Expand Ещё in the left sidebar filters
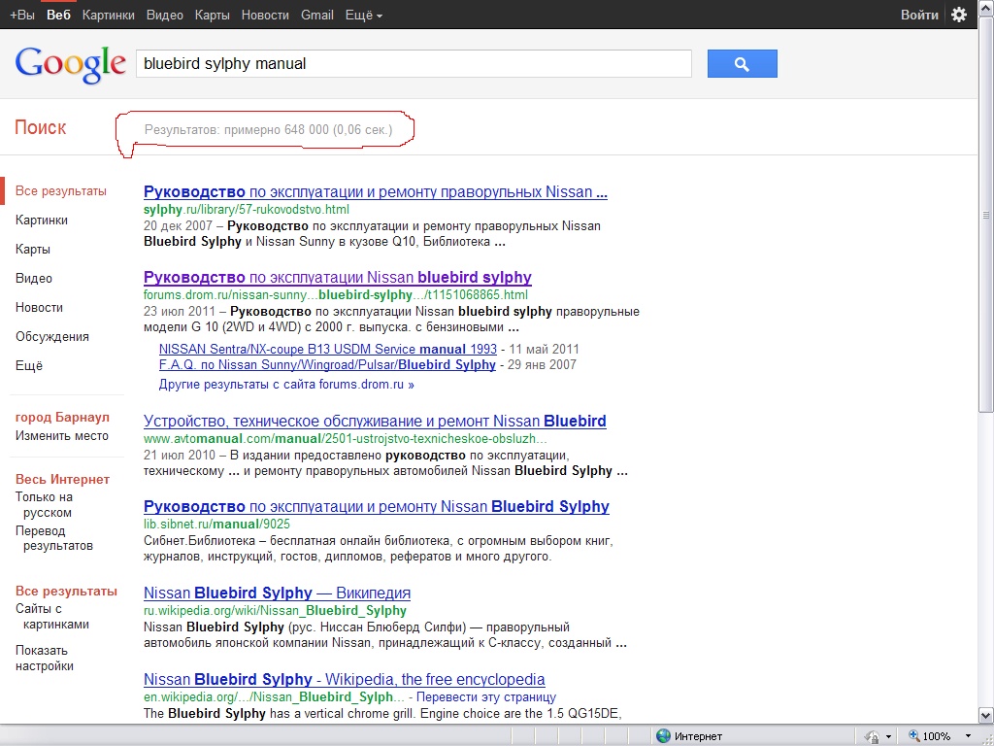Image resolution: width=994 pixels, height=746 pixels. pos(29,365)
